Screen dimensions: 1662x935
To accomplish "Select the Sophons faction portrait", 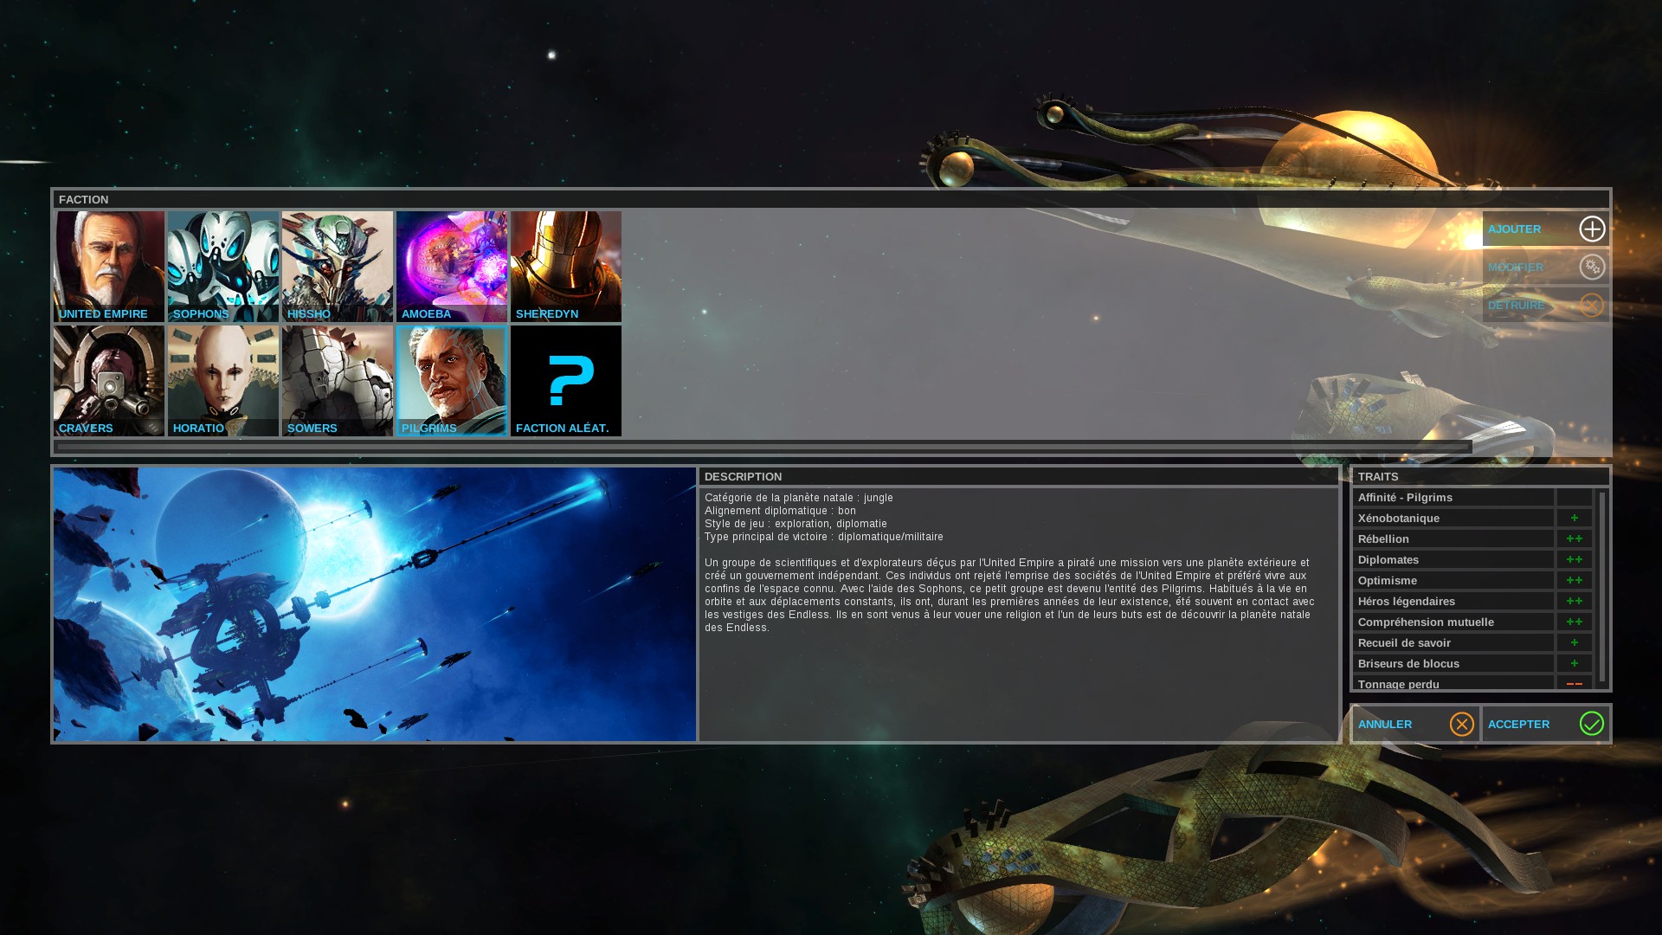I will coord(223,266).
